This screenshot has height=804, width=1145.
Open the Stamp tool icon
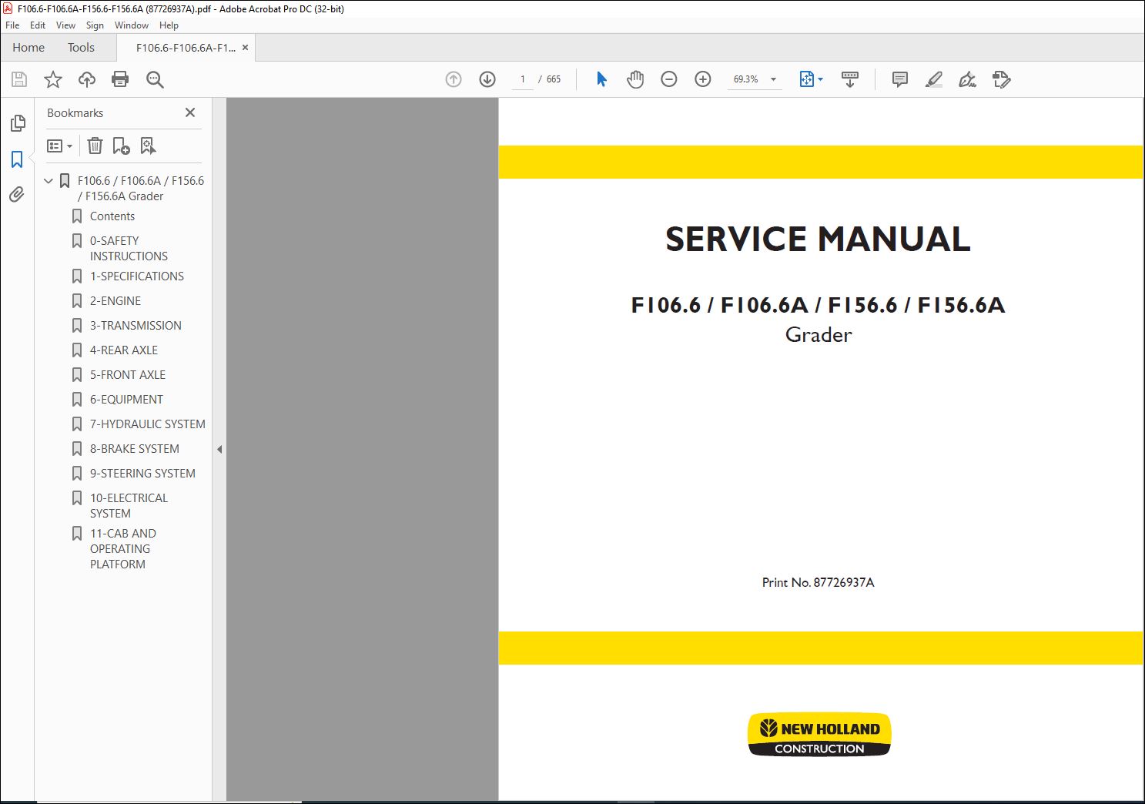[1002, 79]
